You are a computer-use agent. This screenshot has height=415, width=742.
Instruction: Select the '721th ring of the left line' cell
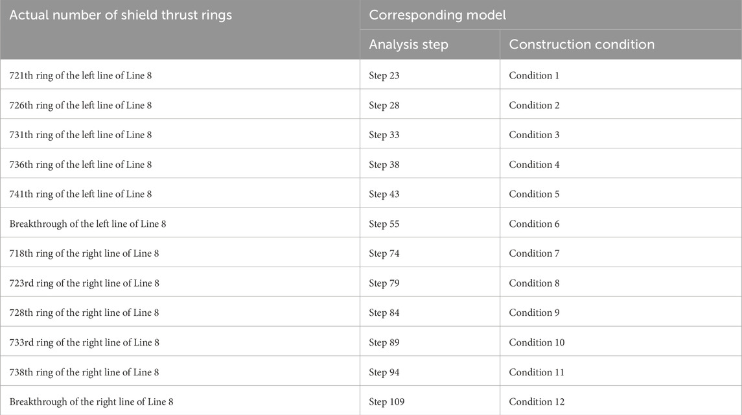pos(180,75)
